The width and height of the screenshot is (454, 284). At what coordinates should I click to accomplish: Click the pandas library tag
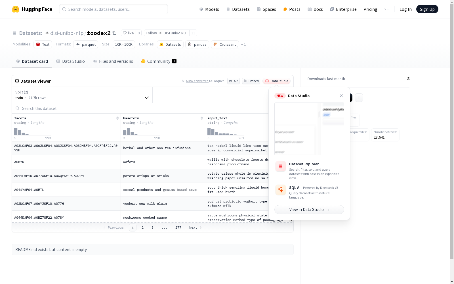(x=197, y=44)
